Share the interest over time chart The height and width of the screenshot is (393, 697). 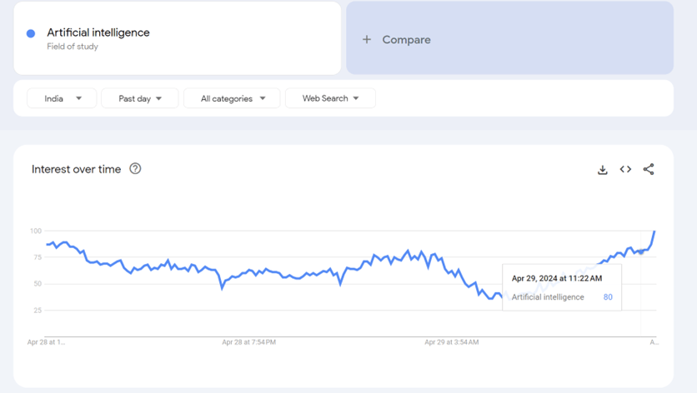pos(649,169)
